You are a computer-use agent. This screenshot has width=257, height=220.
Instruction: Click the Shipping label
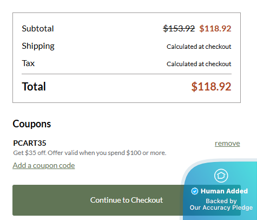click(38, 46)
